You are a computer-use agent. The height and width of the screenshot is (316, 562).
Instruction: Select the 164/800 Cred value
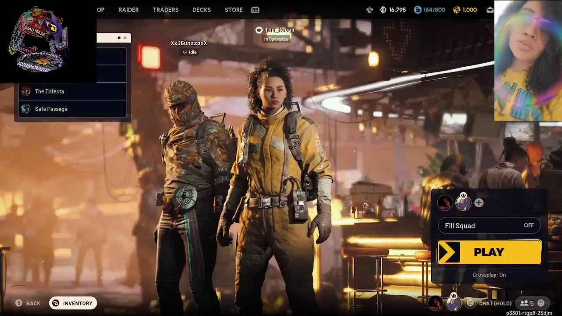coord(434,10)
